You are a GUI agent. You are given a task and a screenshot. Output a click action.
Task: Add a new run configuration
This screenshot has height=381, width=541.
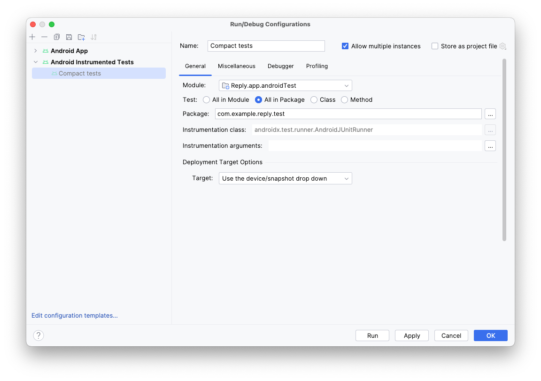pyautogui.click(x=32, y=37)
